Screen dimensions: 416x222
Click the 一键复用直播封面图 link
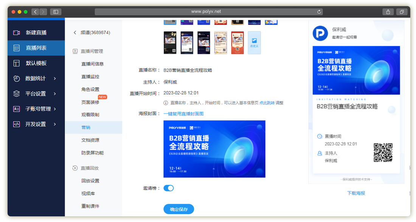click(183, 114)
